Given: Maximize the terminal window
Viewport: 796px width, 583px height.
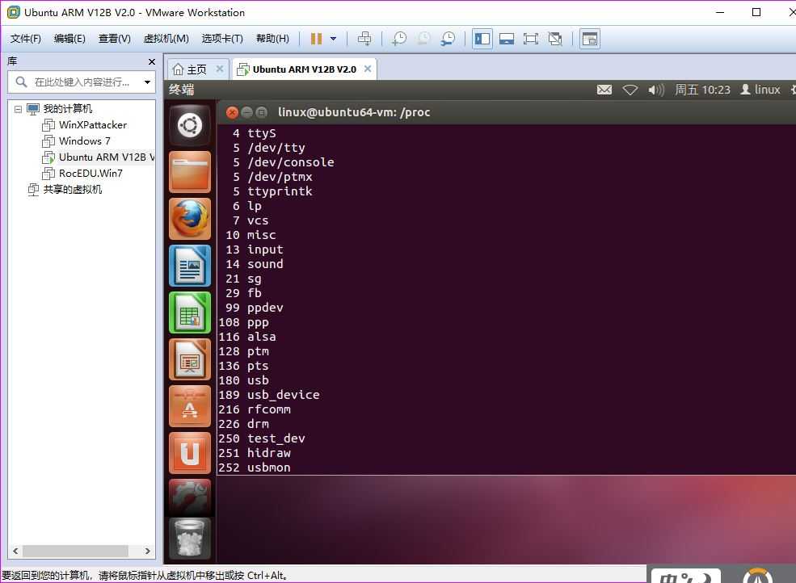Looking at the screenshot, I should [x=262, y=112].
